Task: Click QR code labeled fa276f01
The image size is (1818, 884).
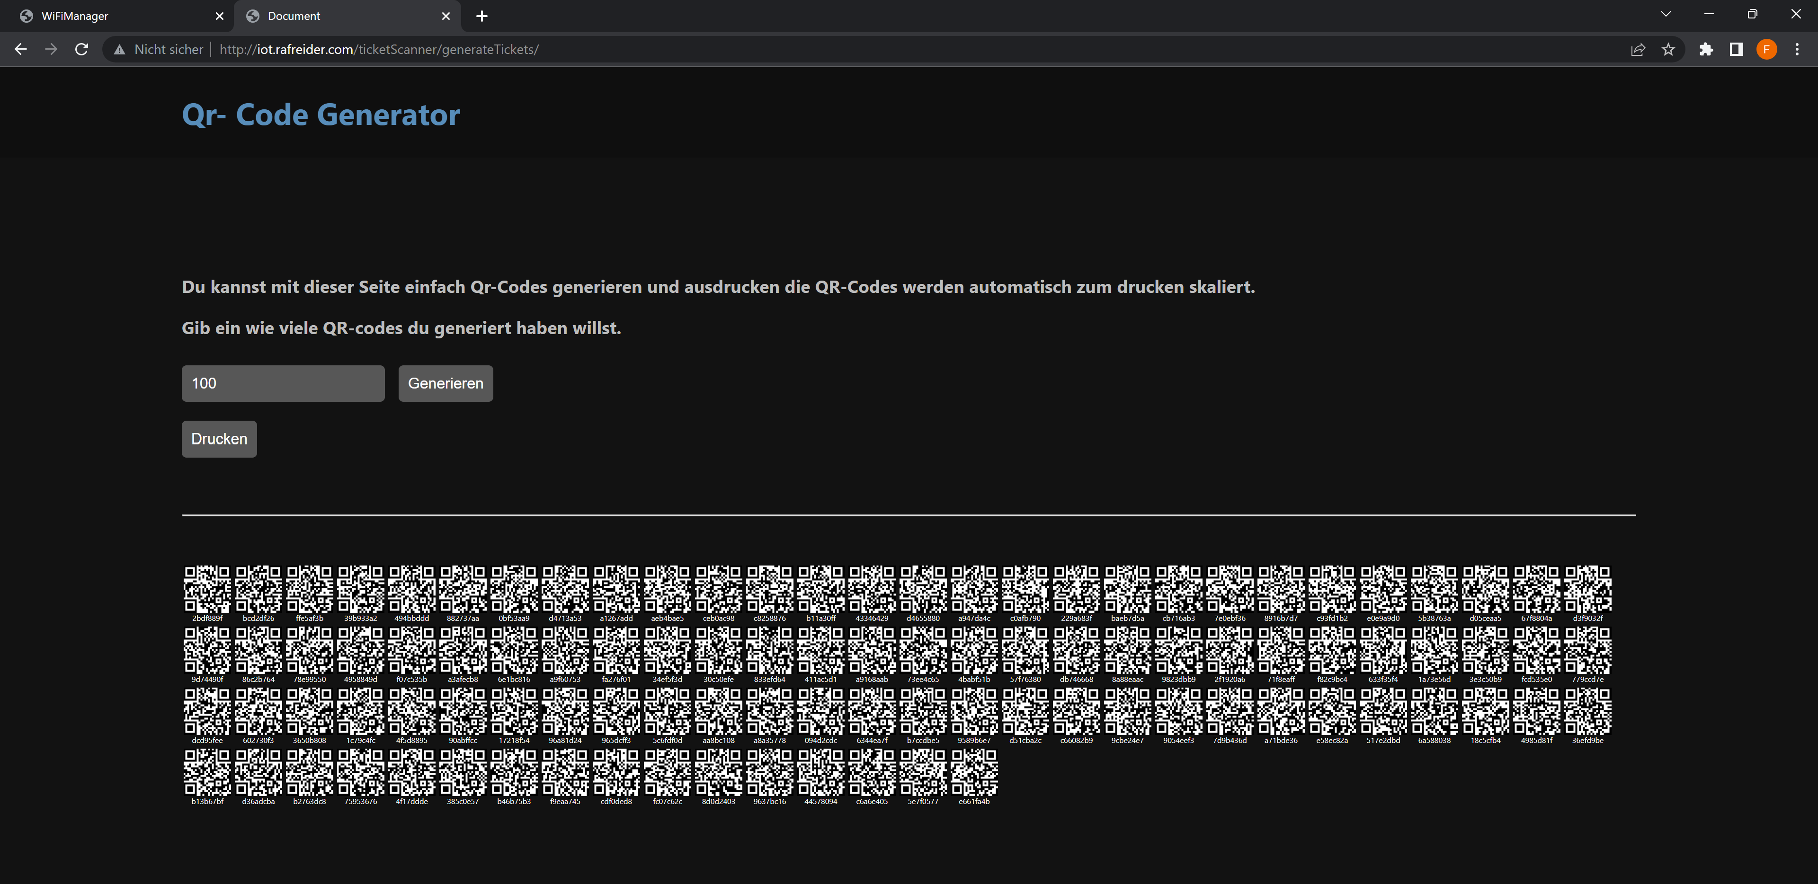Action: 616,650
